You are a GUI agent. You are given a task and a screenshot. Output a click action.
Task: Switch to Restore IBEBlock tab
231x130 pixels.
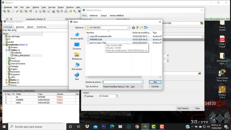[x=117, y=16]
